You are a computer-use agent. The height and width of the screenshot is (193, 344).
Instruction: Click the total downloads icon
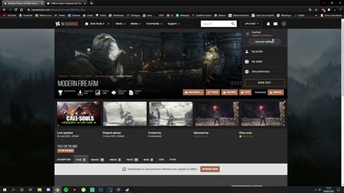click(x=98, y=92)
